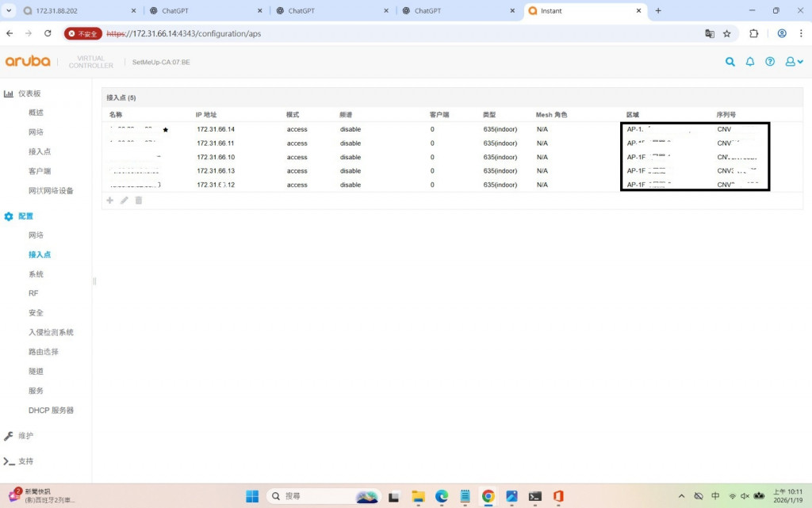Open the tab search dropdown arrow

(x=9, y=10)
